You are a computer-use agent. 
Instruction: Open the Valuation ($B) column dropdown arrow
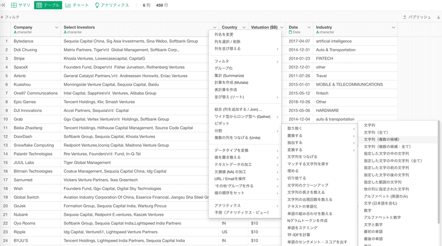pos(282,27)
